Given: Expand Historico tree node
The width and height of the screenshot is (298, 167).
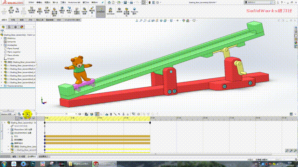Looking at the screenshot, I should tap(2, 38).
